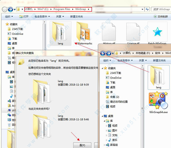Open the 包含到库中 dropdown in the front window
Image resolution: width=171 pixels, height=148 pixels.
124,61
